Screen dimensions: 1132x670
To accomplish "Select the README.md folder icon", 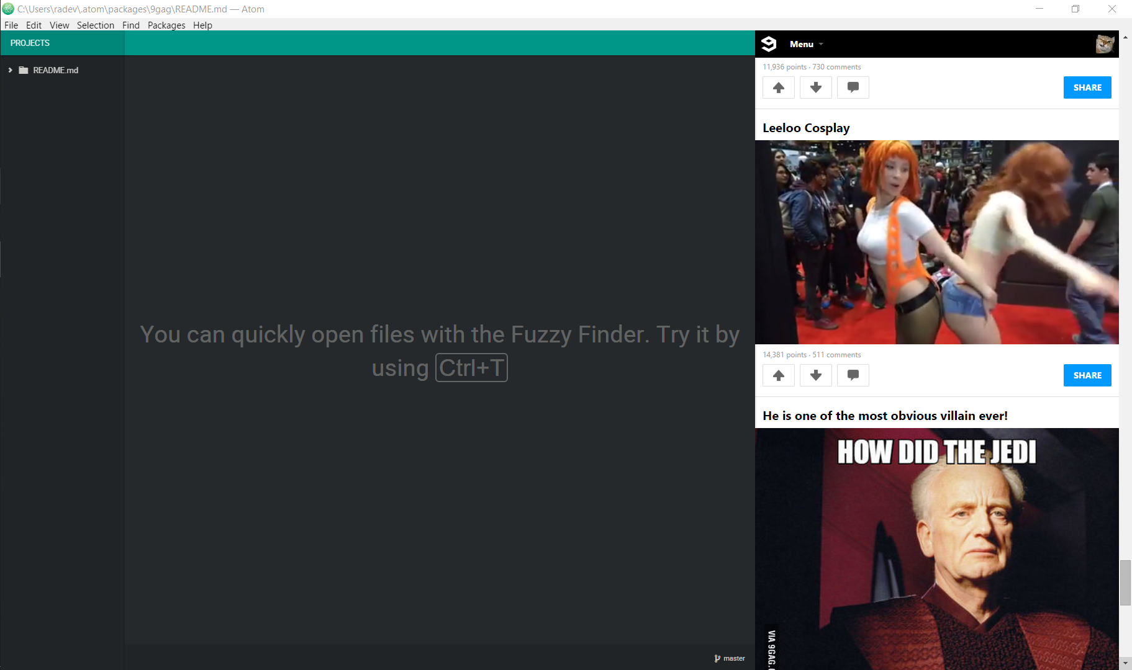I will [24, 70].
